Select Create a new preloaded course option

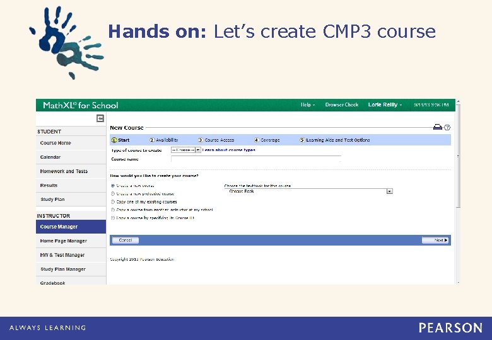(113, 194)
